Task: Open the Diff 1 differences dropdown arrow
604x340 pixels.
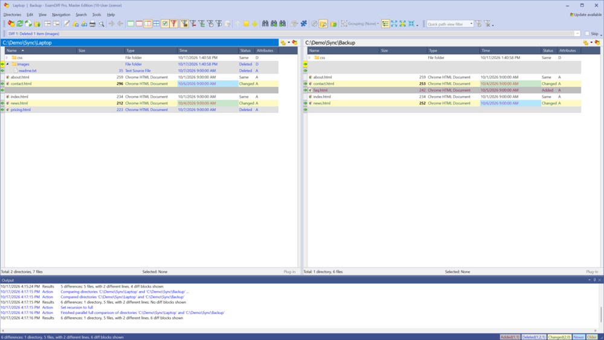Action: (x=577, y=33)
